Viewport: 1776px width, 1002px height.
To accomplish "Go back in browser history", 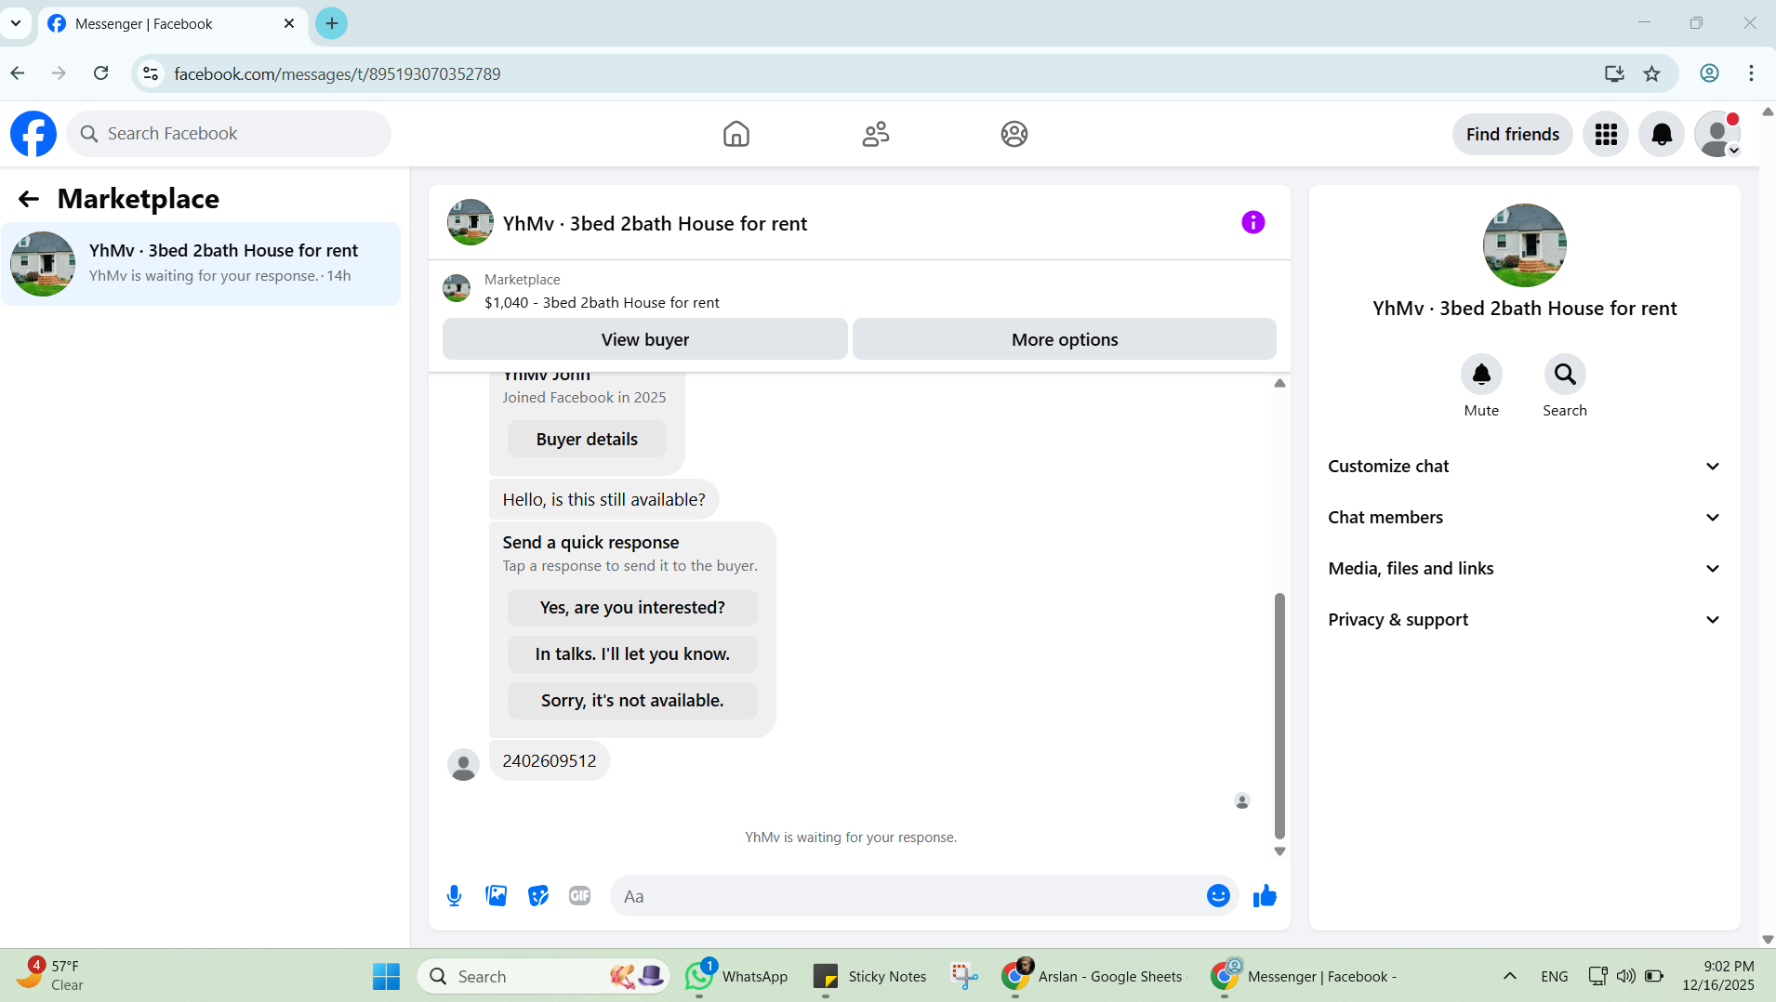I will point(18,73).
